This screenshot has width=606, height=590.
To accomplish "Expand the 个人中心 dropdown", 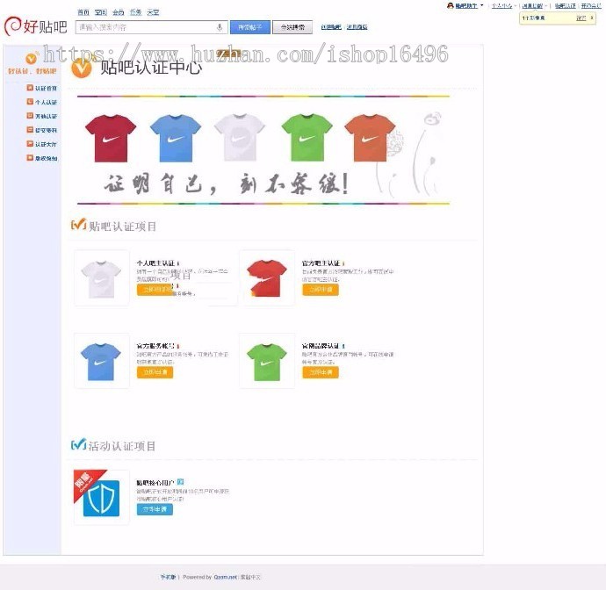I will [x=515, y=6].
